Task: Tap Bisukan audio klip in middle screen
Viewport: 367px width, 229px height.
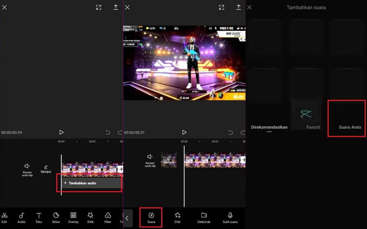Action: (x=150, y=161)
